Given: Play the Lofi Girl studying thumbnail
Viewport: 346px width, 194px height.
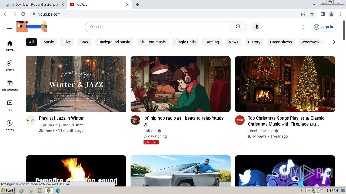Looking at the screenshot, I should (x=181, y=84).
